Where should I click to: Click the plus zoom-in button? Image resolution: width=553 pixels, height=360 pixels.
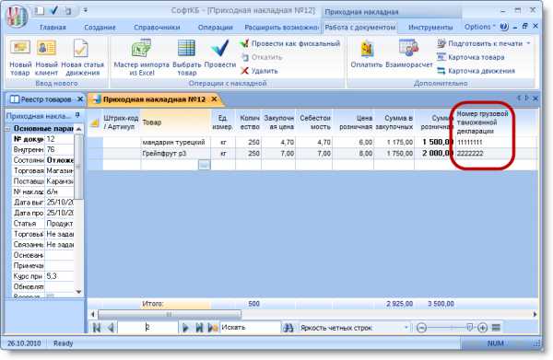click(482, 328)
